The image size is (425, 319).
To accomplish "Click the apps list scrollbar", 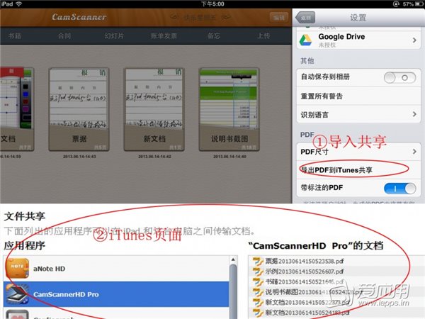I will (233, 290).
